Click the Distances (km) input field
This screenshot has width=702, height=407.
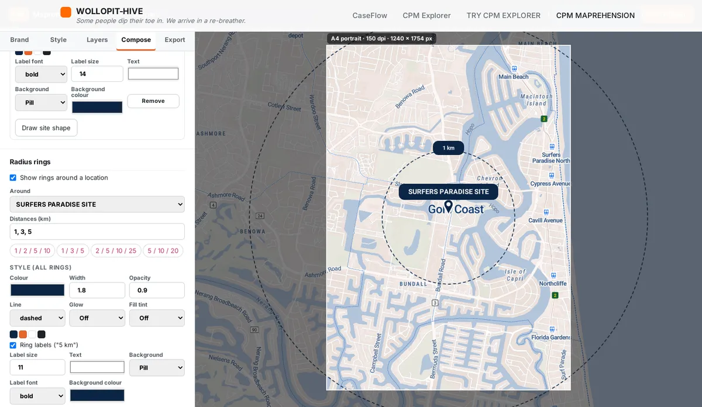coord(97,232)
